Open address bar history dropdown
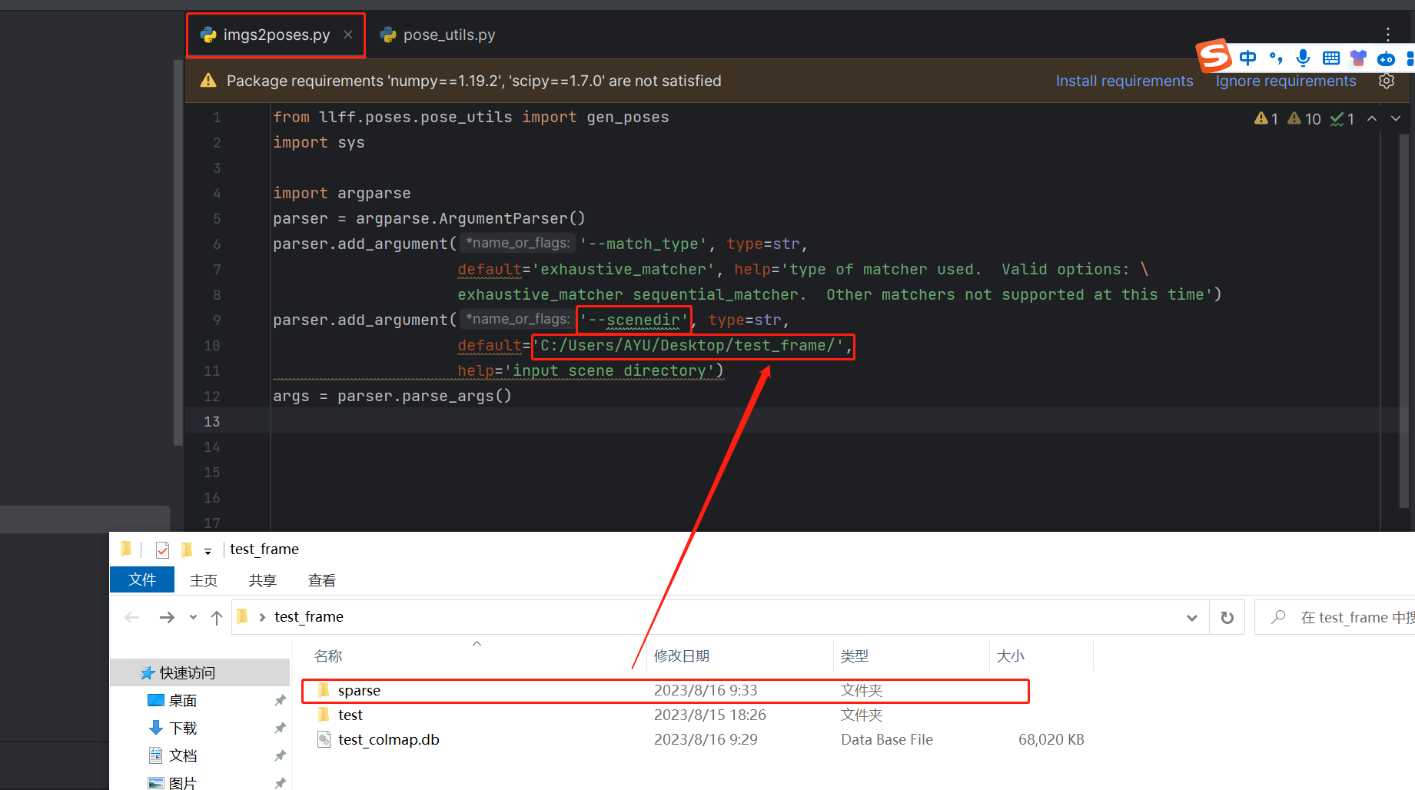The image size is (1415, 790). (1192, 617)
